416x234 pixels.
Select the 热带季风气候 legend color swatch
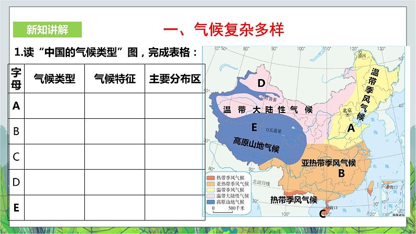tap(211, 177)
